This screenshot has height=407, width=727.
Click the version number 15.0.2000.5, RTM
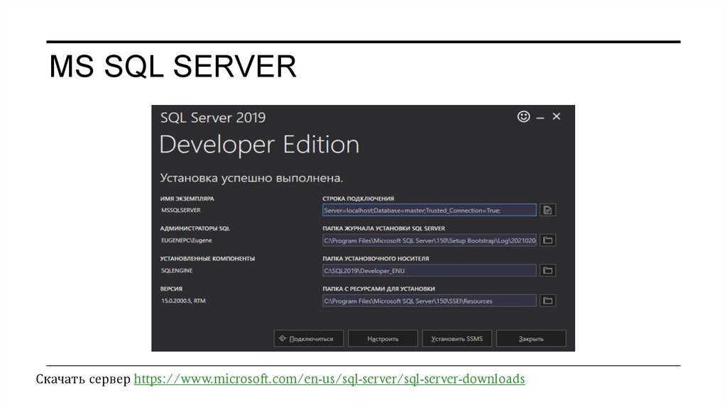click(x=183, y=301)
